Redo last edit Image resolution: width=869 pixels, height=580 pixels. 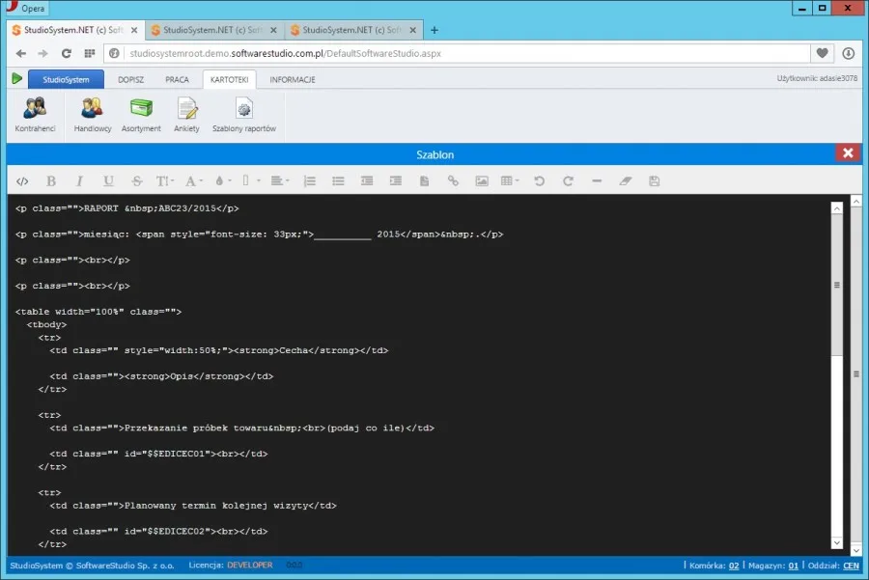(x=568, y=181)
